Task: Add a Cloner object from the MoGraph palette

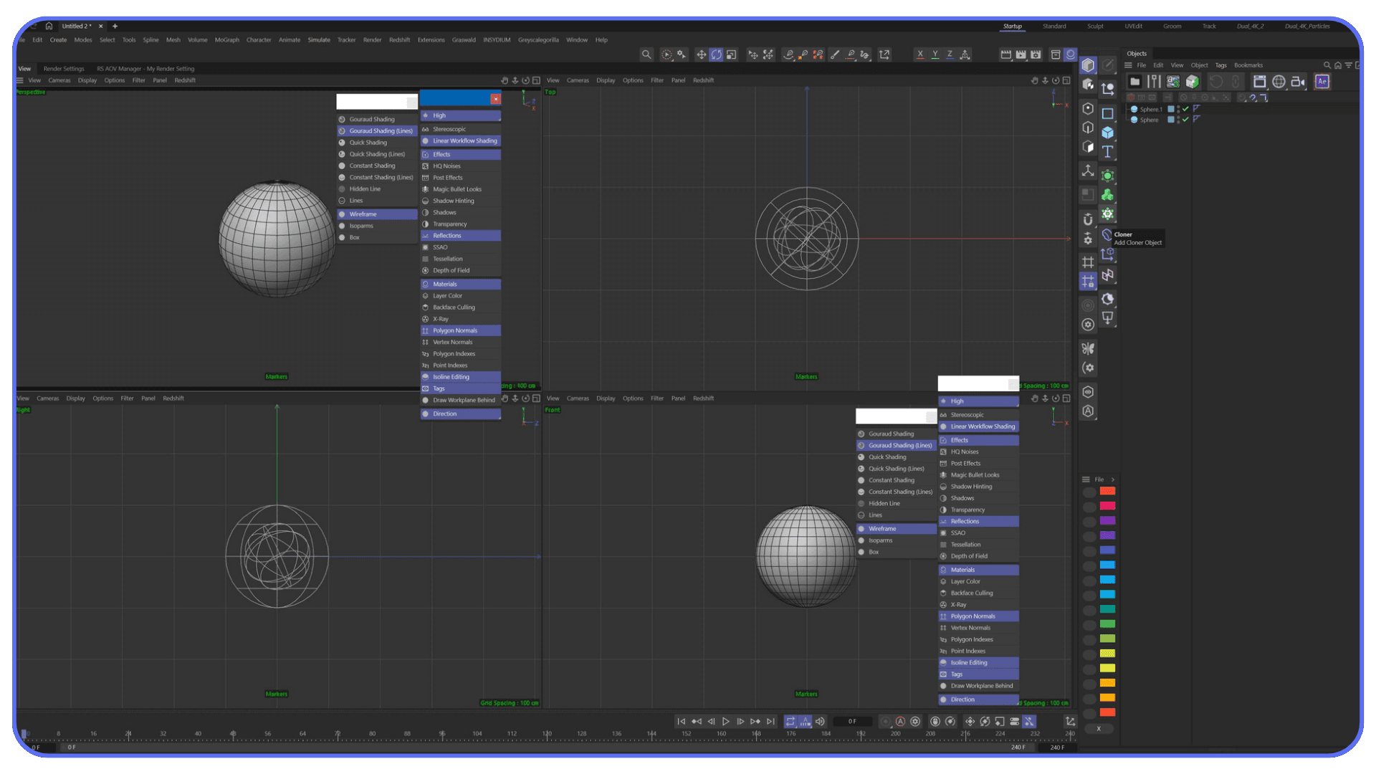Action: (1108, 214)
